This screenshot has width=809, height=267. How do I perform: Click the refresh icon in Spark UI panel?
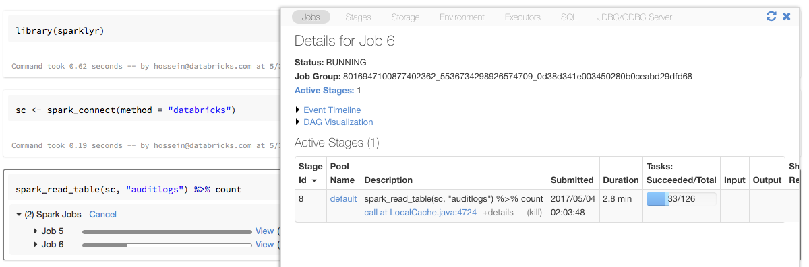pyautogui.click(x=771, y=17)
